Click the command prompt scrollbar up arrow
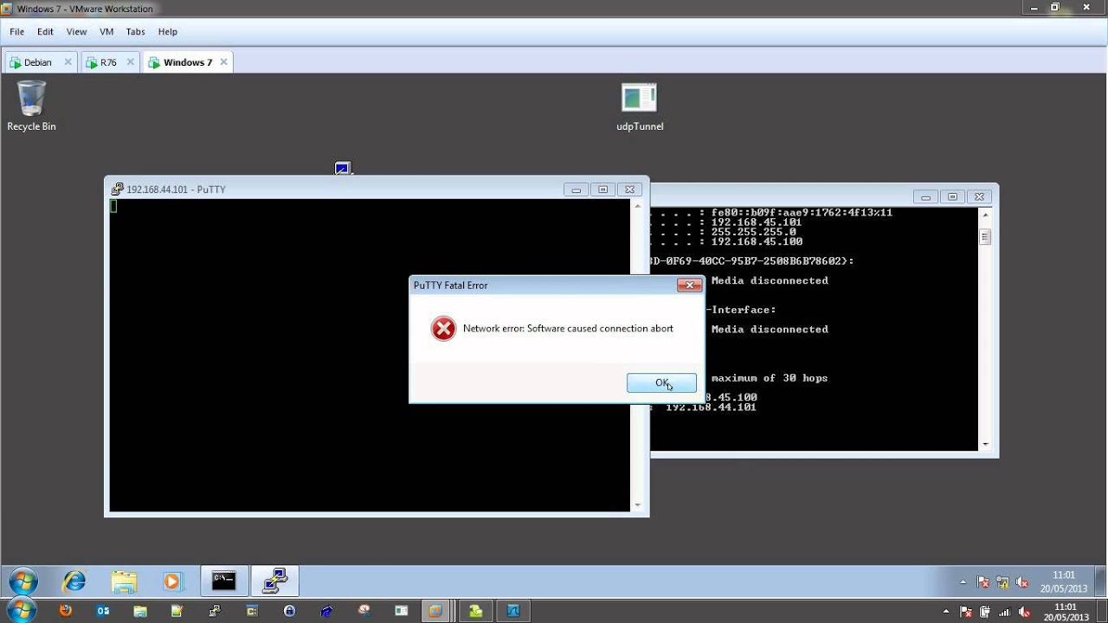 click(985, 215)
